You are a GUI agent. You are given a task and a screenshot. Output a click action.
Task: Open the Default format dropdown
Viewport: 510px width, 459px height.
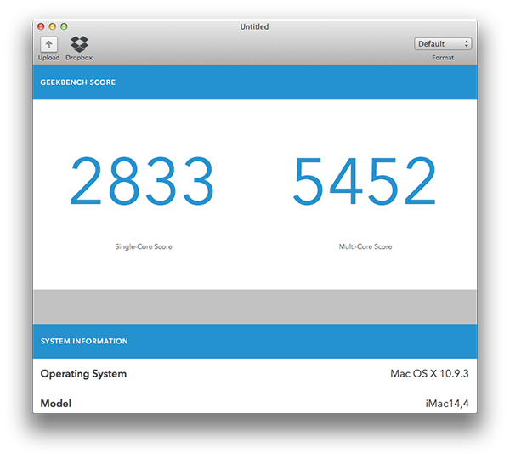[x=443, y=44]
